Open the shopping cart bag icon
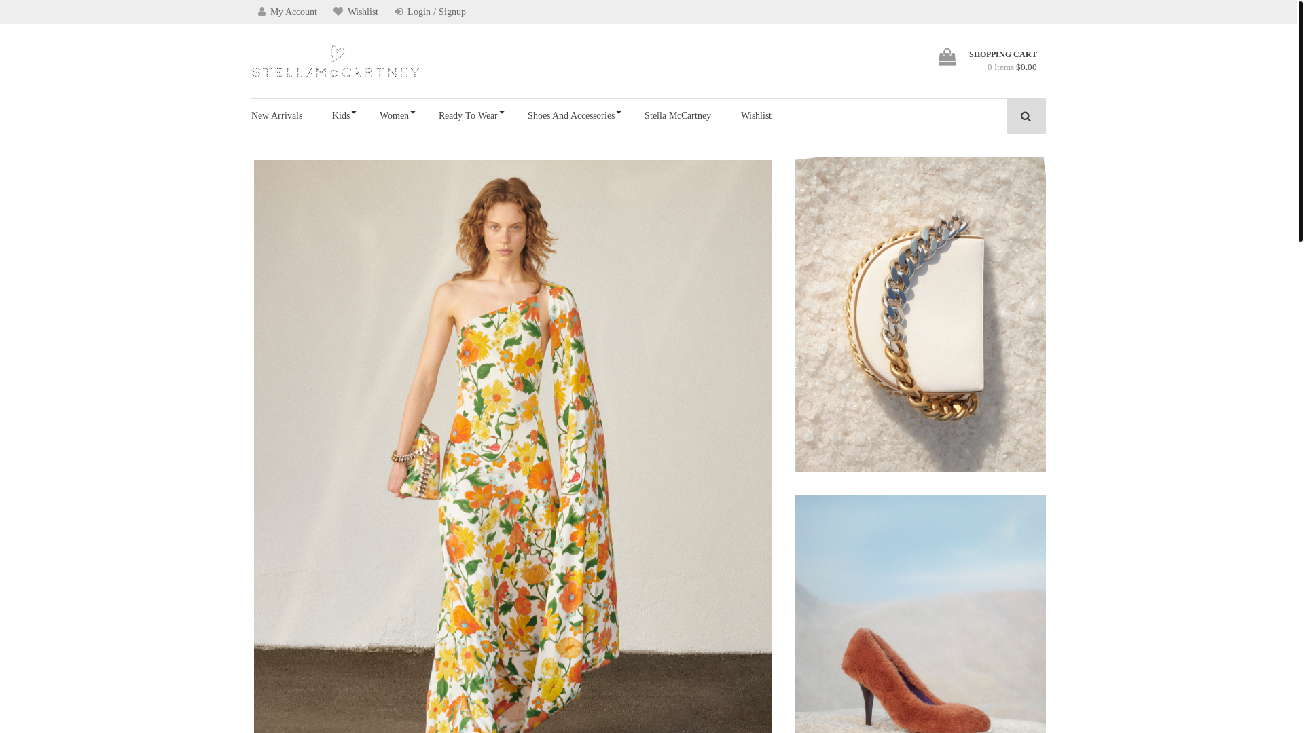1304x733 pixels. tap(947, 57)
